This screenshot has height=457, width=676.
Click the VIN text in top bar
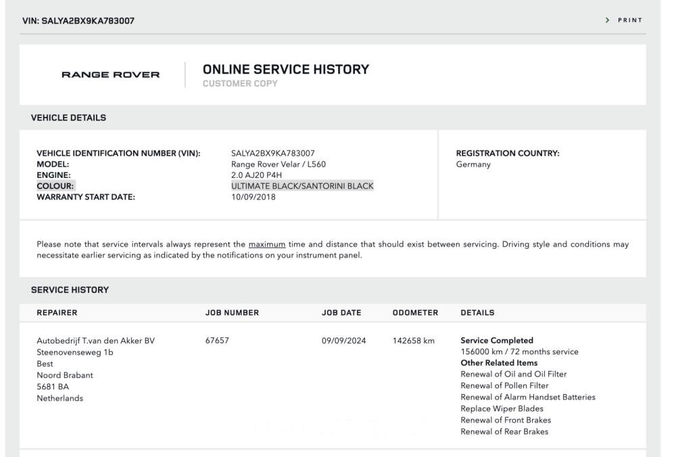(x=78, y=20)
